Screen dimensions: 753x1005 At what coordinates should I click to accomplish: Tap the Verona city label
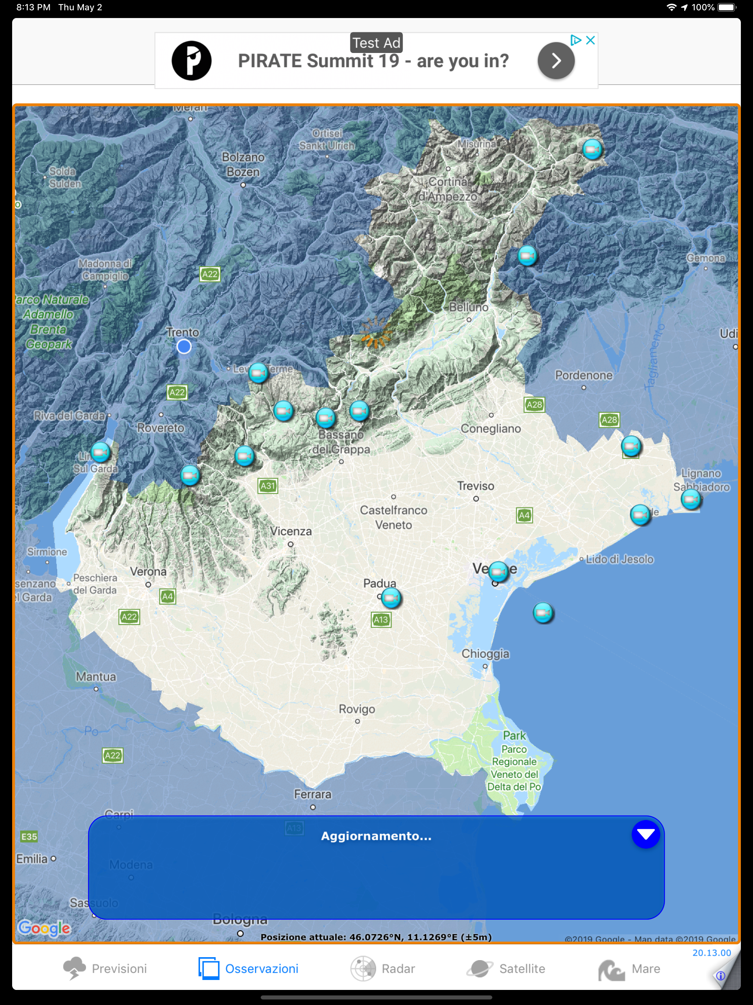pyautogui.click(x=148, y=571)
